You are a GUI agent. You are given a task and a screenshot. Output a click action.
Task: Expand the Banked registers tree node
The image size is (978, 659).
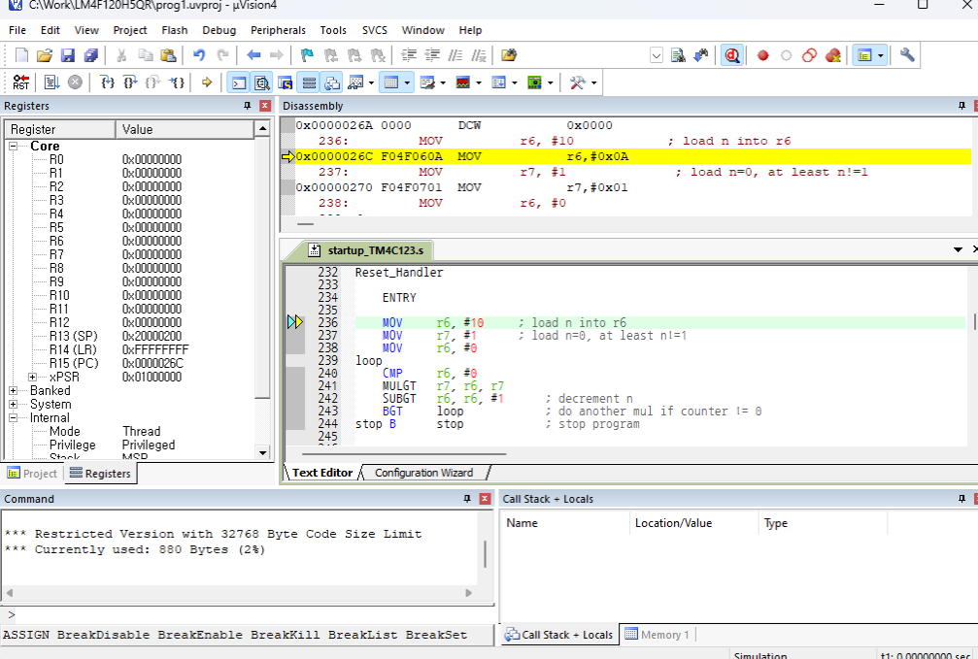14,391
